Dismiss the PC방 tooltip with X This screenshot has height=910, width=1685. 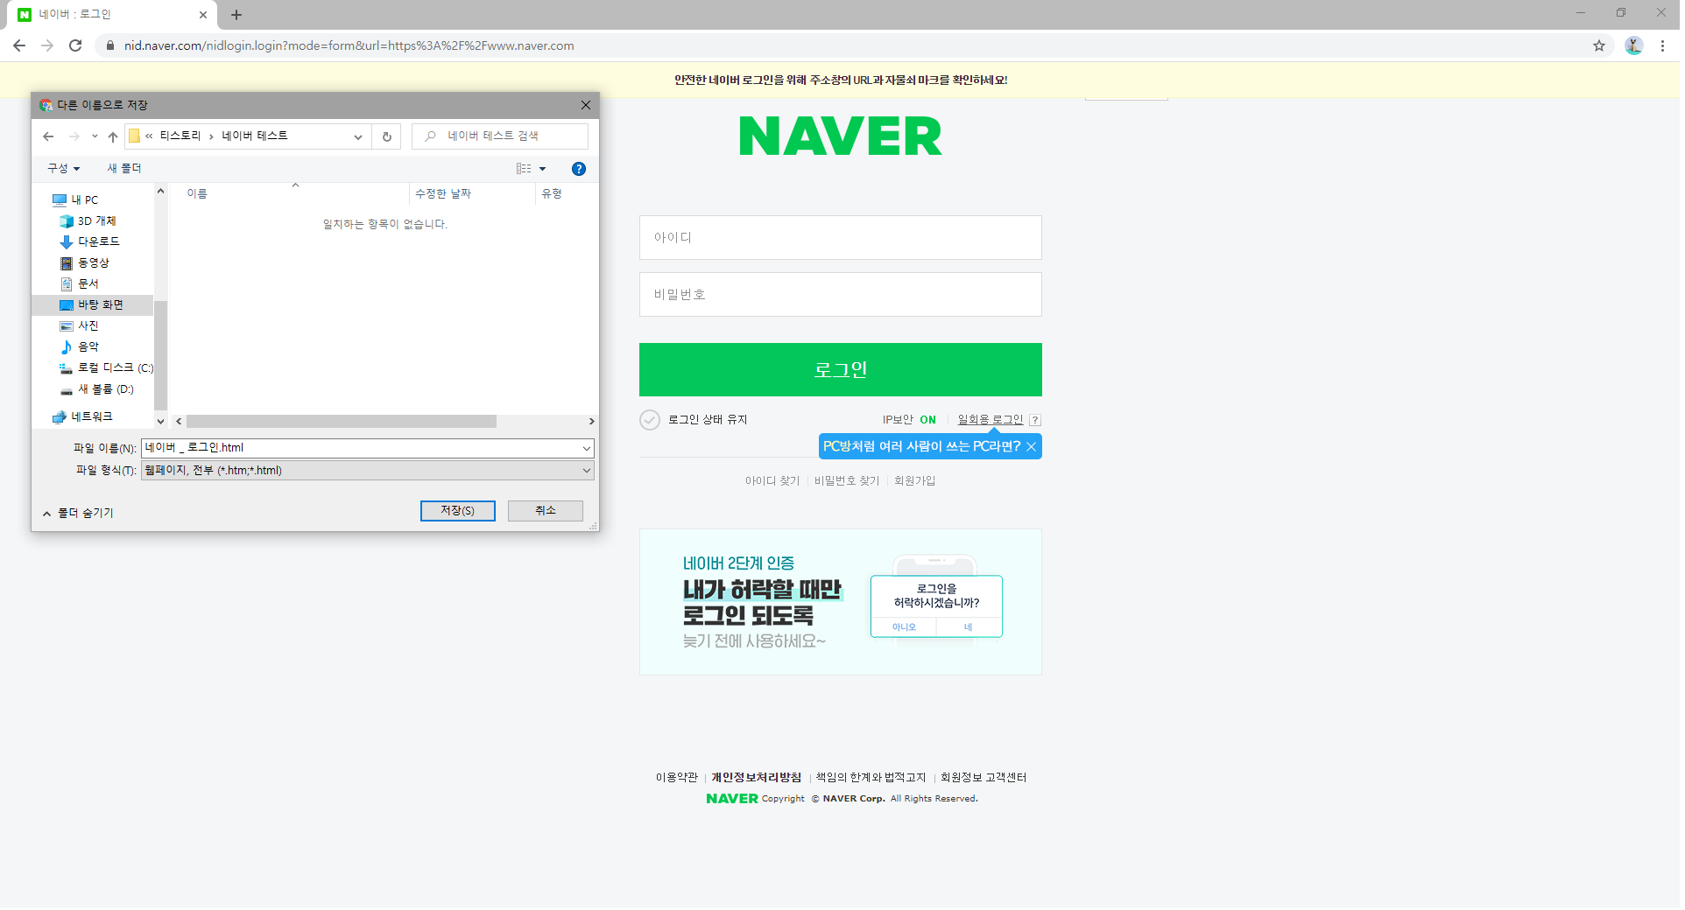(x=1032, y=447)
